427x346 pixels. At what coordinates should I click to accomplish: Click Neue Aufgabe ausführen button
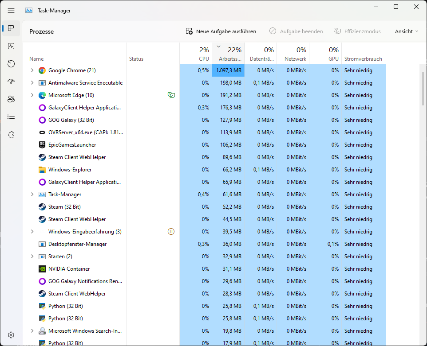point(221,31)
